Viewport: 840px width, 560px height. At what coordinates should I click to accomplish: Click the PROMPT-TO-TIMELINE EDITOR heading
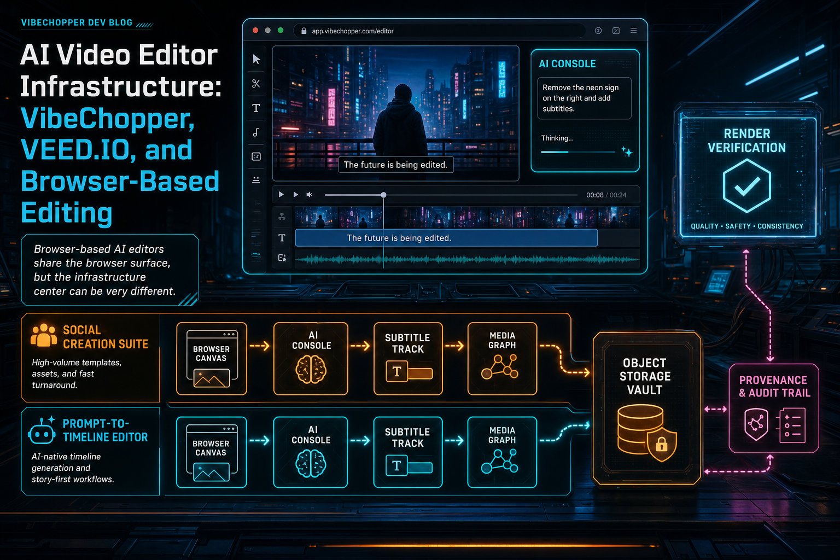[105, 430]
